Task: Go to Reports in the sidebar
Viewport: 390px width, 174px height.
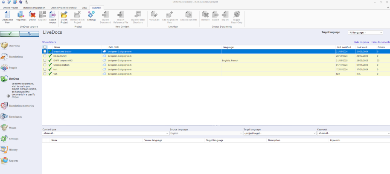Action: [14, 161]
